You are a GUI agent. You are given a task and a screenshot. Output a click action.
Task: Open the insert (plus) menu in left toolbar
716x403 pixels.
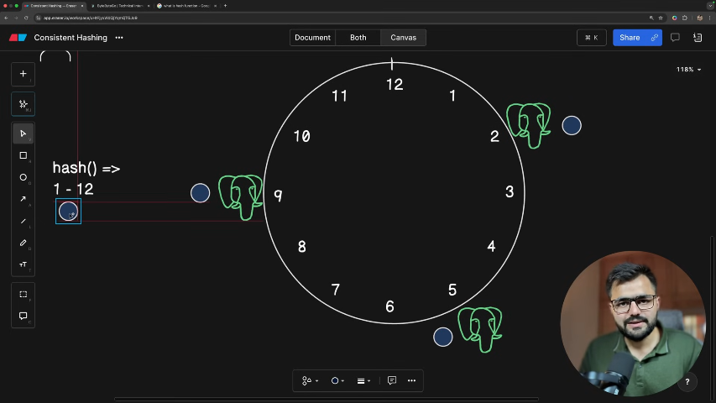coord(23,74)
